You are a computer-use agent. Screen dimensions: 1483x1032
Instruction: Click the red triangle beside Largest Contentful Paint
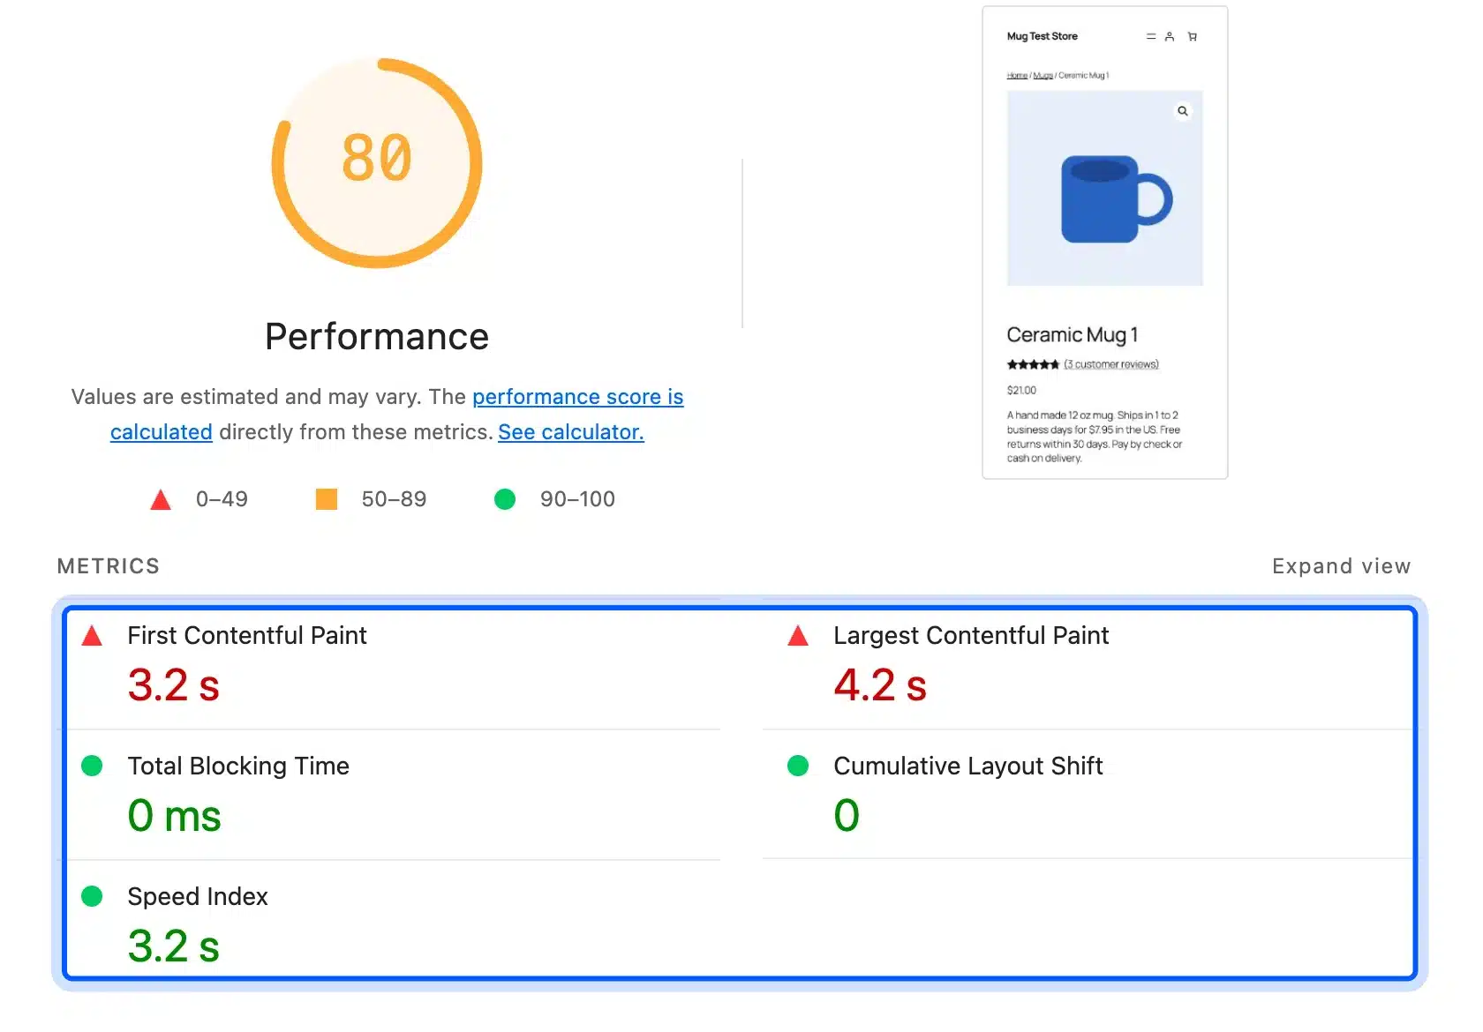(x=798, y=636)
